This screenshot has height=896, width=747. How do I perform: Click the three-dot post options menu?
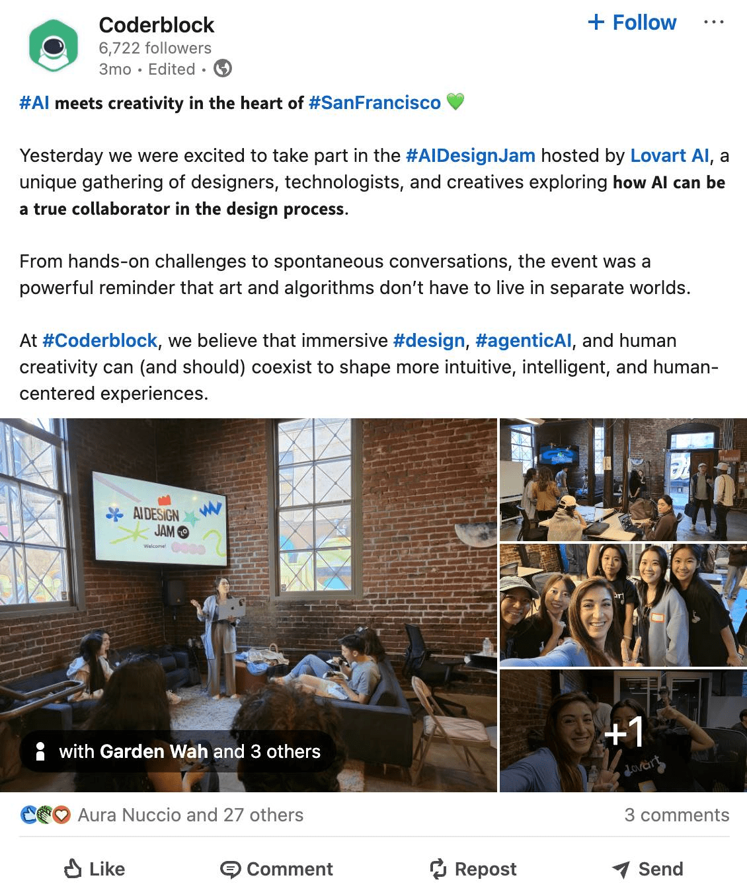click(x=713, y=22)
